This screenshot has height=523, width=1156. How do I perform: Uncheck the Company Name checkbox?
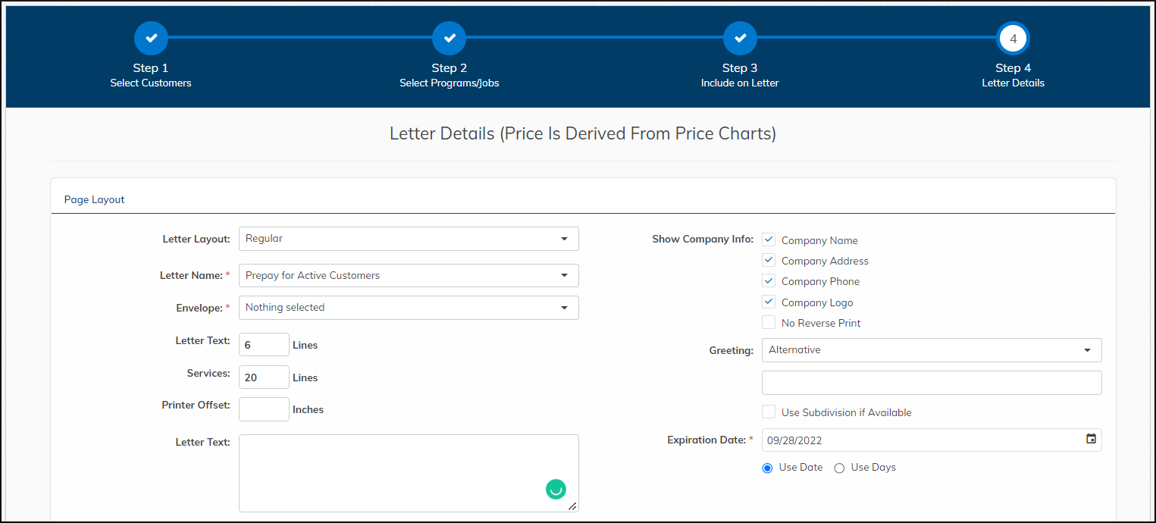(x=769, y=240)
